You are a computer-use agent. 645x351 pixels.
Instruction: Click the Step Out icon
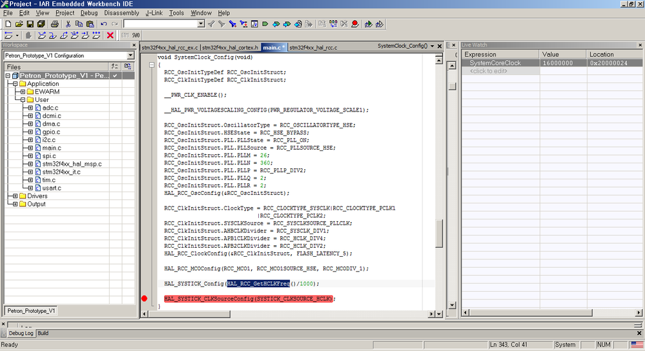click(x=64, y=35)
